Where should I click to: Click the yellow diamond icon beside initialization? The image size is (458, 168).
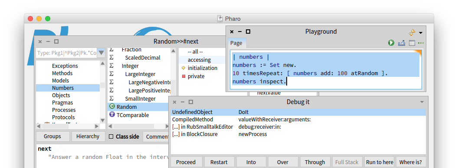[x=183, y=68]
